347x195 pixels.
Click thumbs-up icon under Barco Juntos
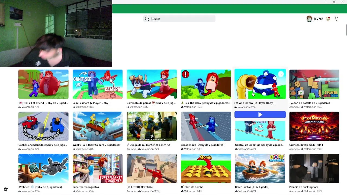pyautogui.click(x=237, y=191)
